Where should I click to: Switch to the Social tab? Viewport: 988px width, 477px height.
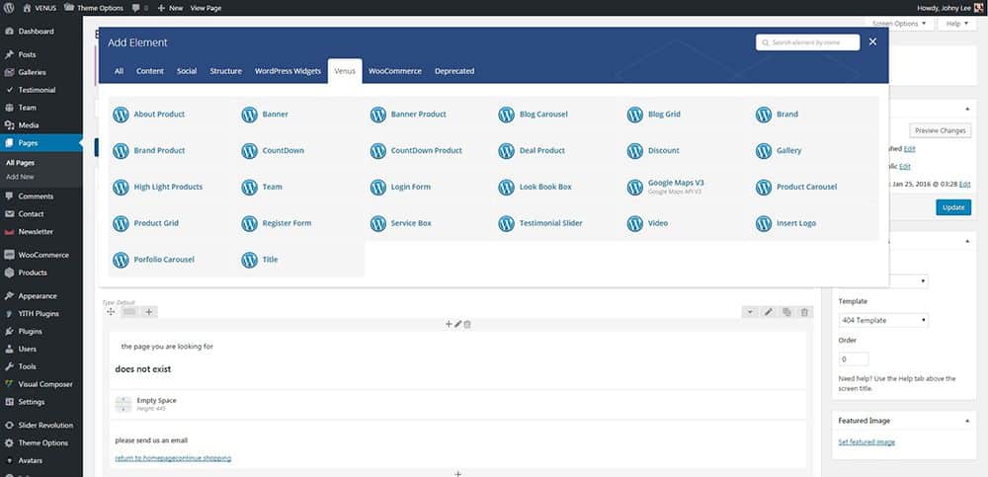tap(187, 71)
